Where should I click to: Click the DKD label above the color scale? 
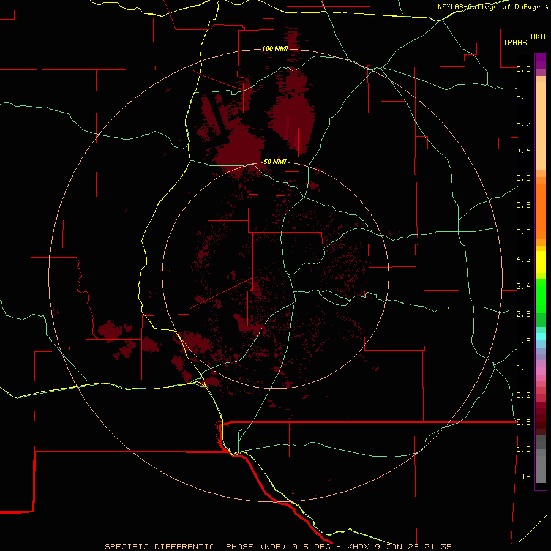(x=538, y=37)
